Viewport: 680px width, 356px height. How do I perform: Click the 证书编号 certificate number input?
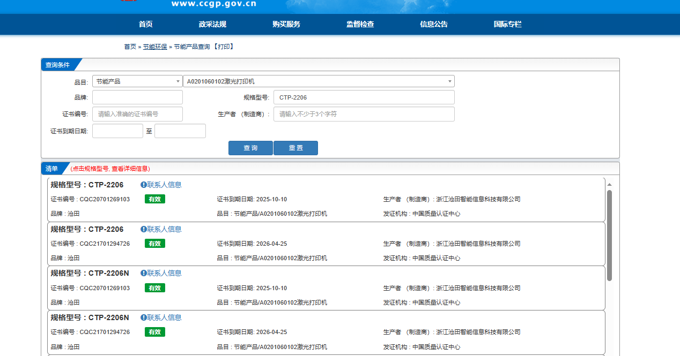click(137, 114)
